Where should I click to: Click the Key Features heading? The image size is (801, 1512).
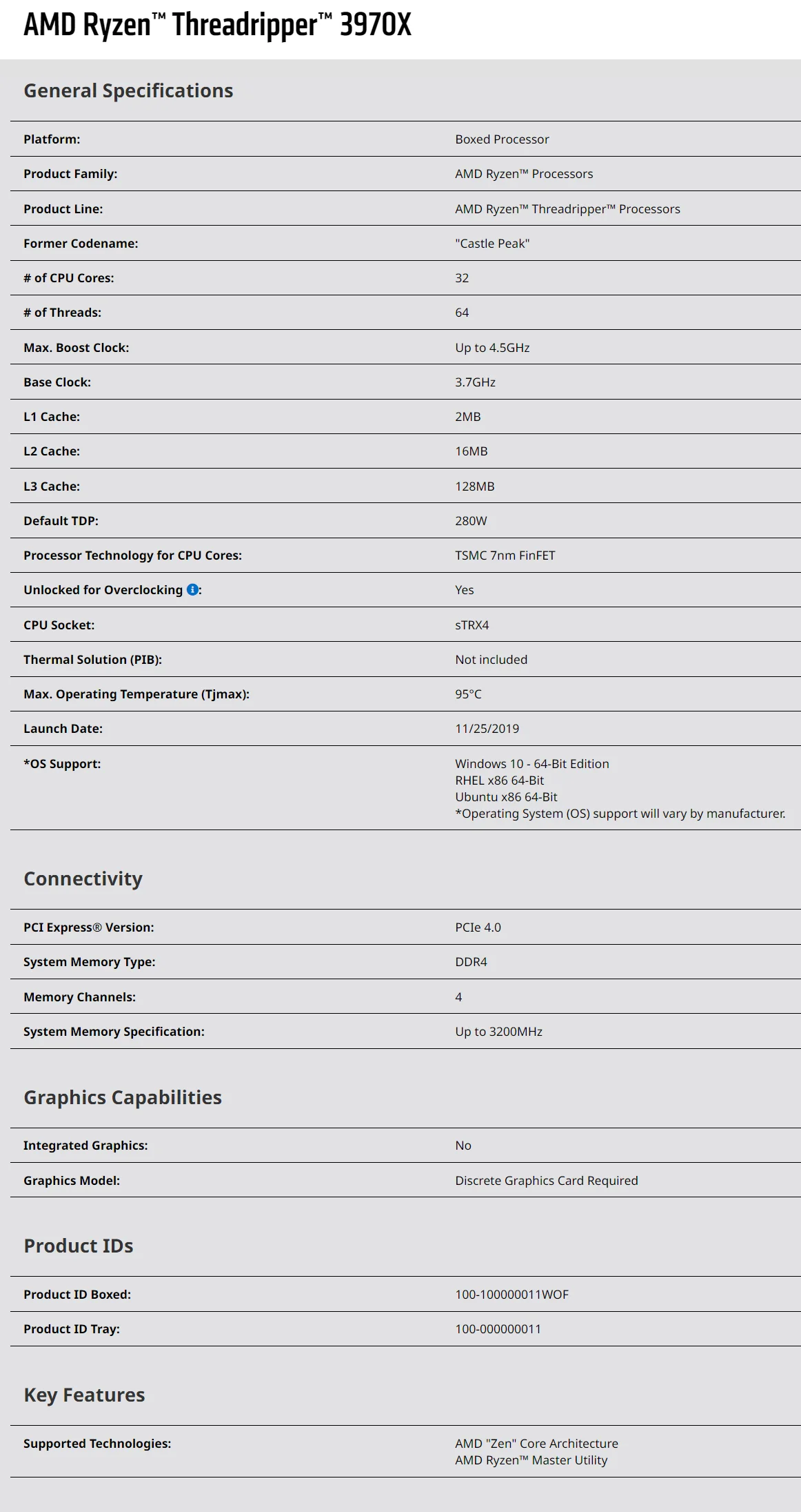click(84, 1395)
